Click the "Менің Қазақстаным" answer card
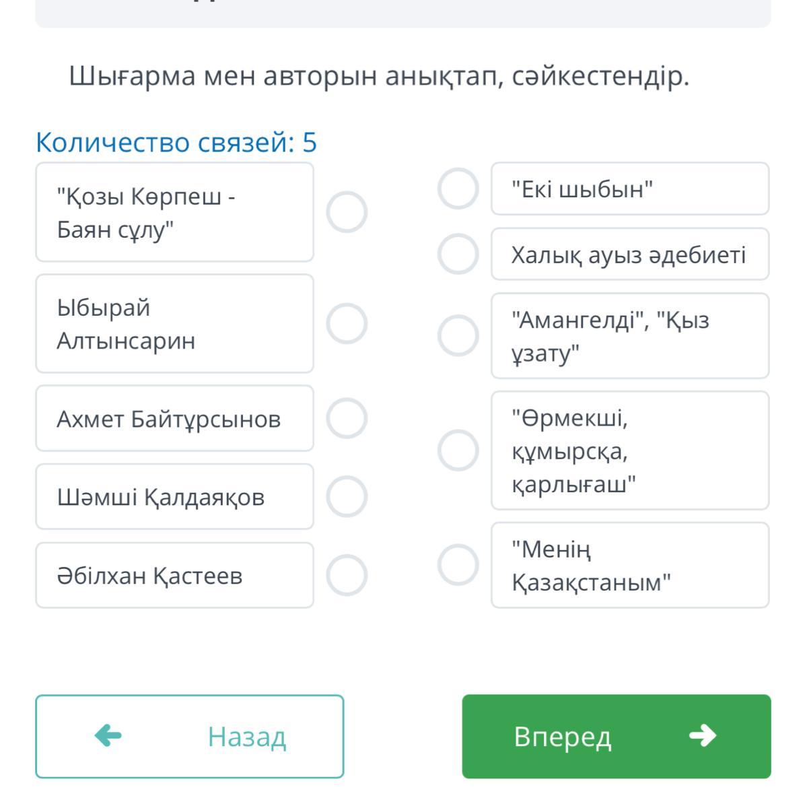 click(x=630, y=565)
